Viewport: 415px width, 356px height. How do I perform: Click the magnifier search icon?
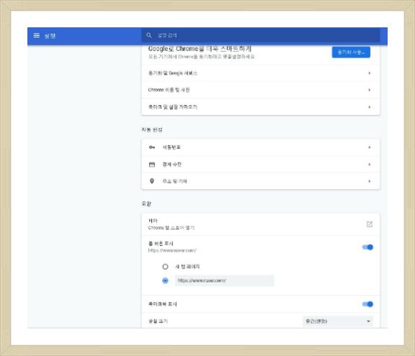[149, 35]
